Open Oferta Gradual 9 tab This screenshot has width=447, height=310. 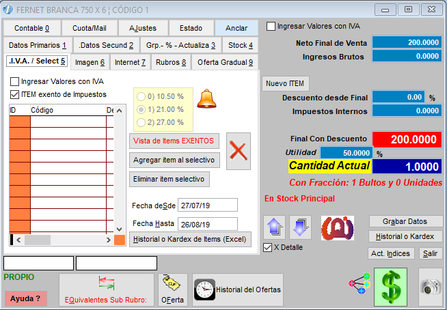coord(226,62)
